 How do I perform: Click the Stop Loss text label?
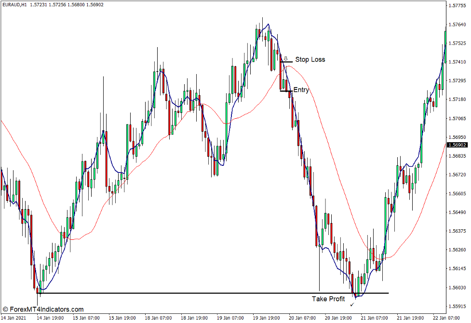[x=310, y=60]
